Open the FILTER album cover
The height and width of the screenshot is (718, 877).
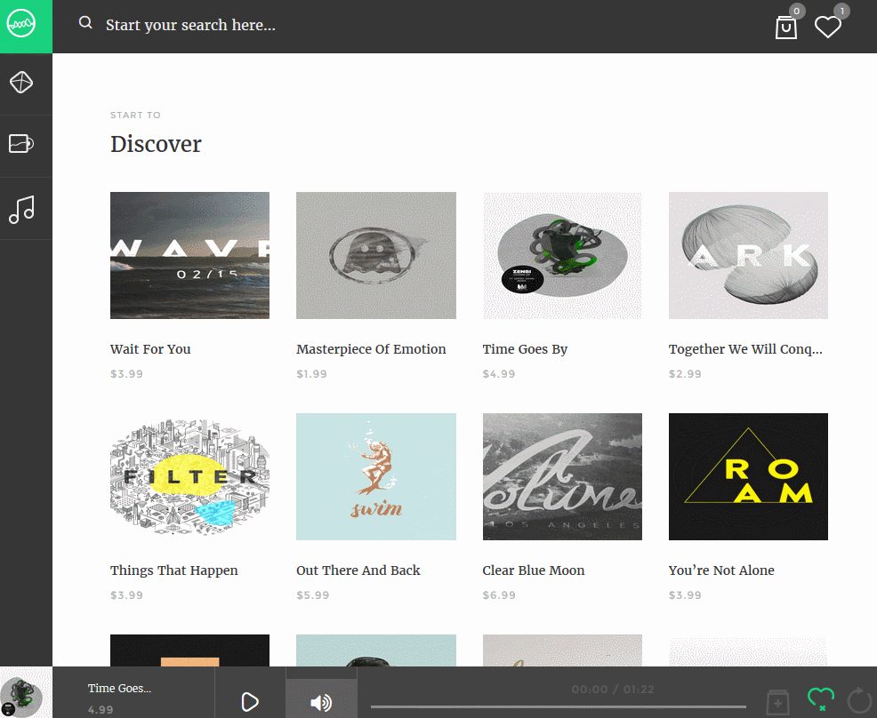click(189, 476)
